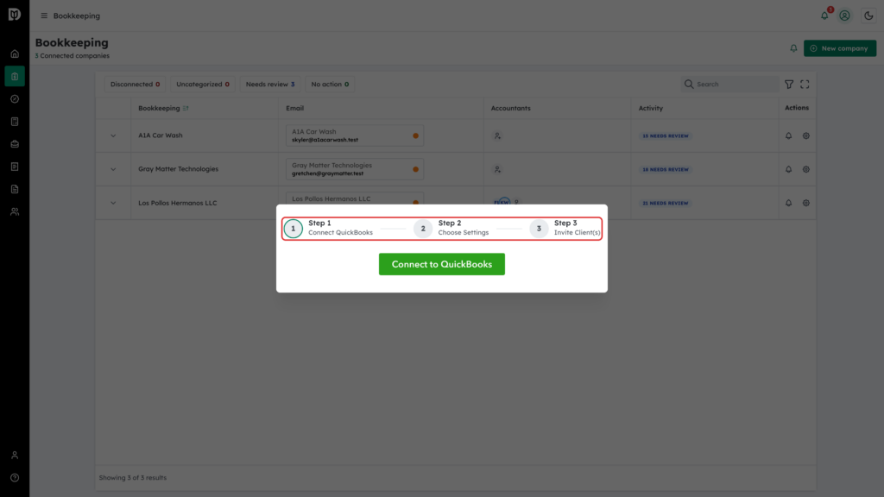Open notifications bell in top bar

(824, 16)
